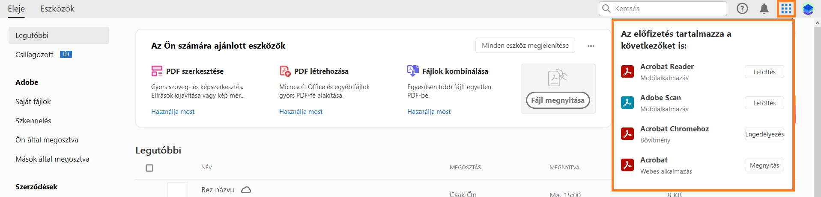Click Minden eszköz megjelenítése button
This screenshot has height=197, width=821.
tap(525, 46)
